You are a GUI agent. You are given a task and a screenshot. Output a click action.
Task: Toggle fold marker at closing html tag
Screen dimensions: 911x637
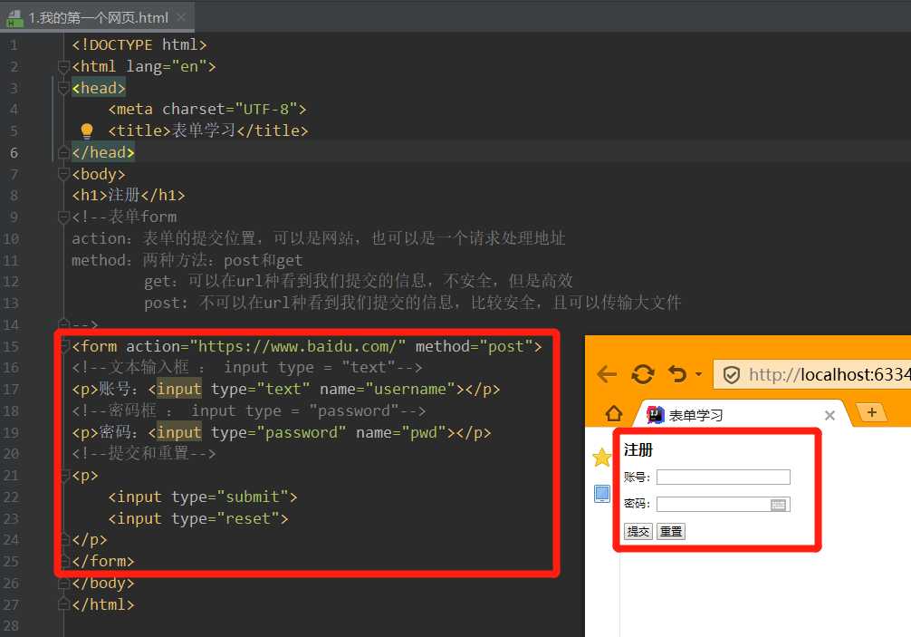[x=64, y=605]
